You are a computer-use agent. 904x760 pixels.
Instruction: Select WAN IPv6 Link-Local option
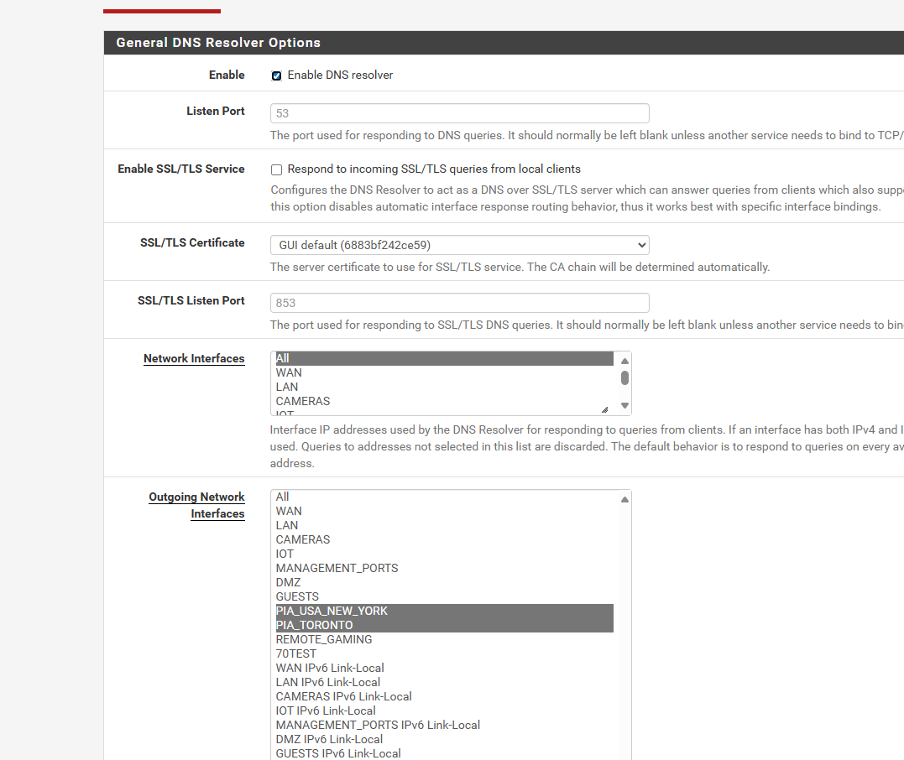(445, 668)
